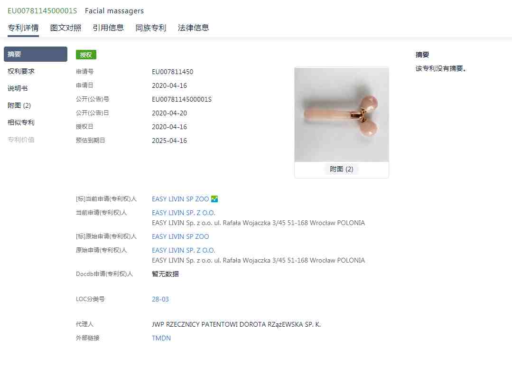The image size is (512, 368).
Task: Select the 专利详情 tab
Action: point(23,28)
